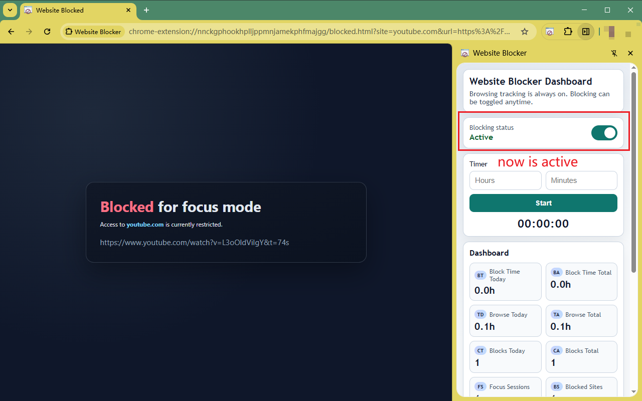Click the TA Browse Total badge
The image size is (642, 401).
(x=556, y=314)
